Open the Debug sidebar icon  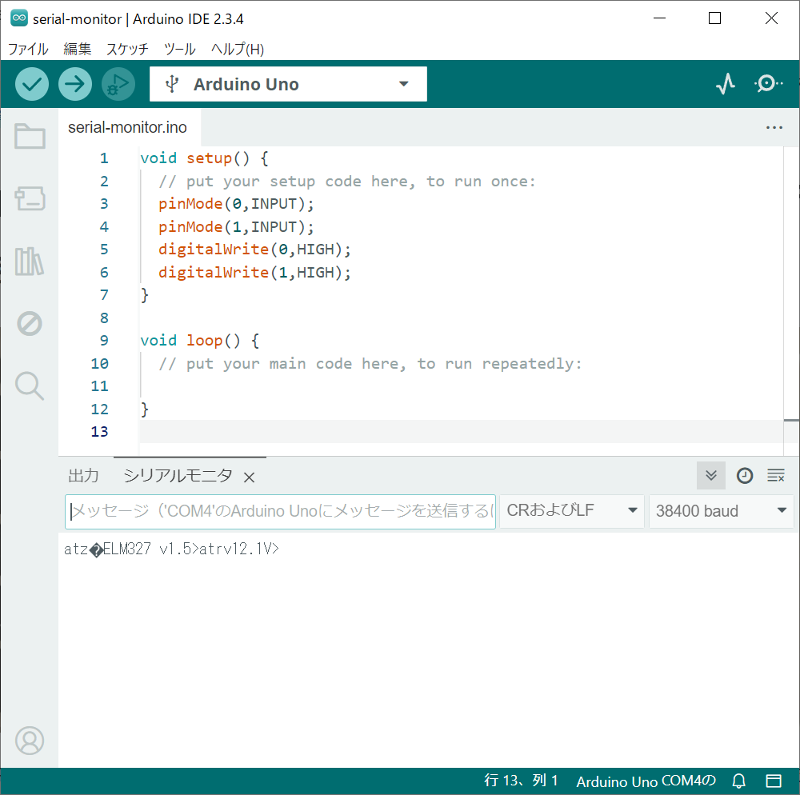click(30, 323)
